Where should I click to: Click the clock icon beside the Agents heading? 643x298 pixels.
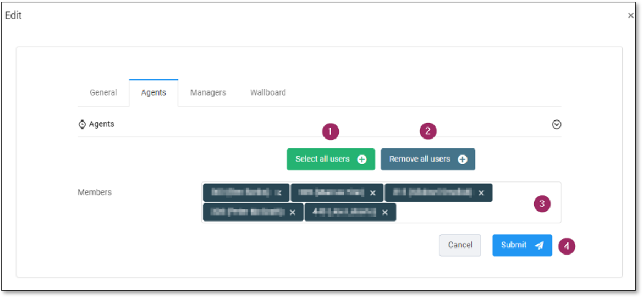click(82, 124)
